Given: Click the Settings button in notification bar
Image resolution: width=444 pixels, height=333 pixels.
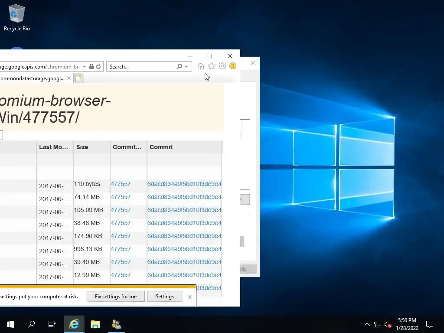Looking at the screenshot, I should point(164,297).
